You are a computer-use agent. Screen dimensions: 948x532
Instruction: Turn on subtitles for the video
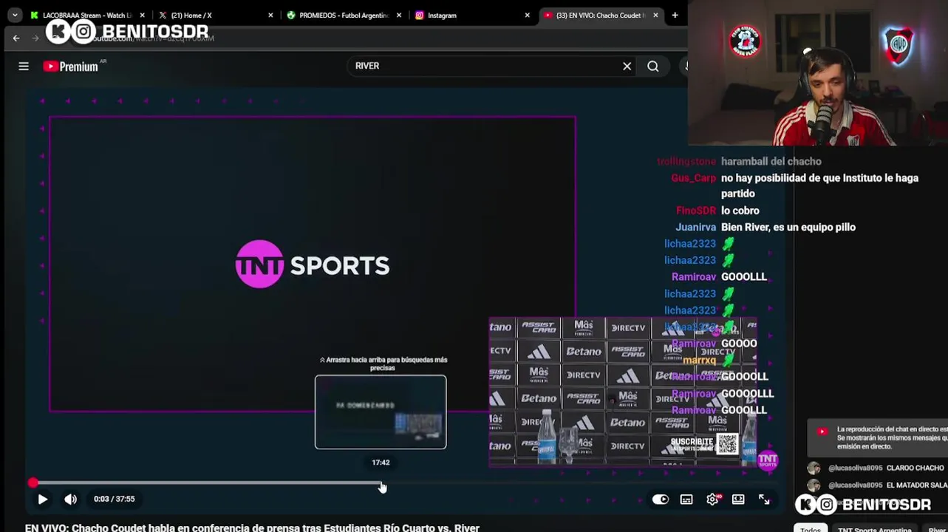tap(686, 499)
